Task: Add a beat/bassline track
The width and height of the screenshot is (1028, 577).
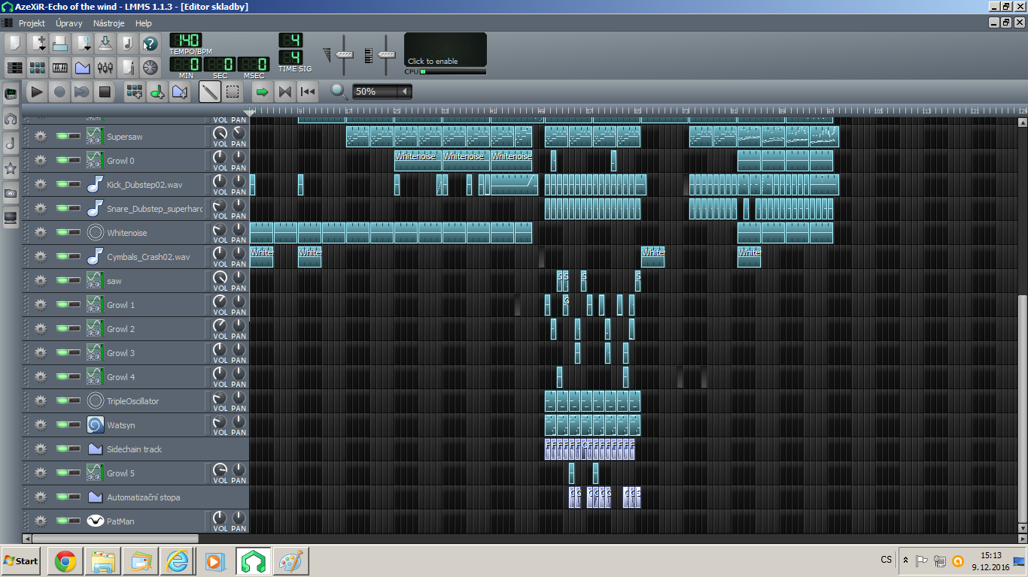Action: pos(135,92)
